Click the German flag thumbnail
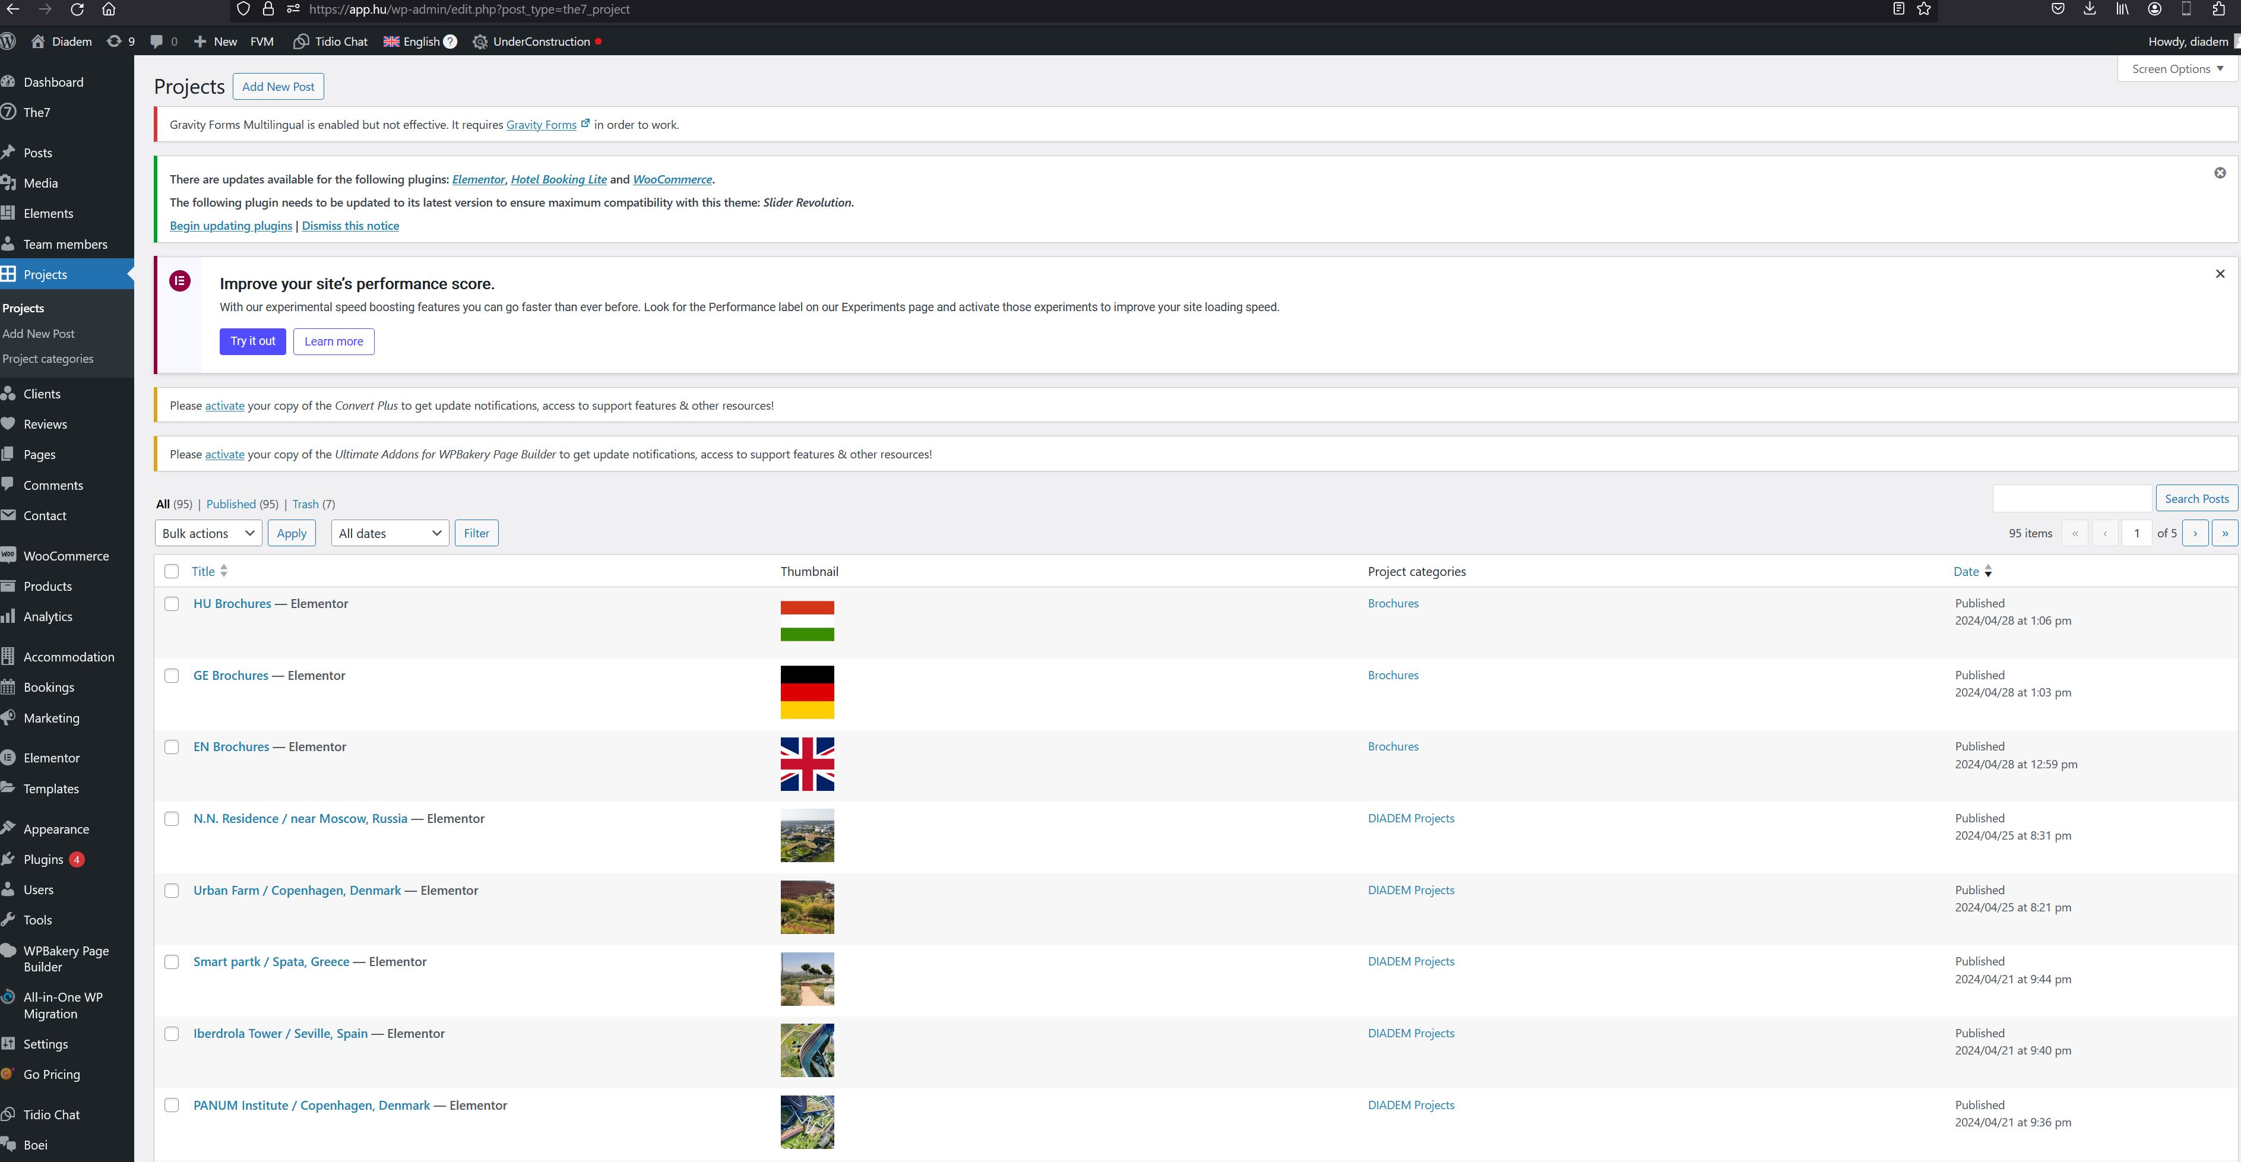2241x1162 pixels. click(806, 692)
